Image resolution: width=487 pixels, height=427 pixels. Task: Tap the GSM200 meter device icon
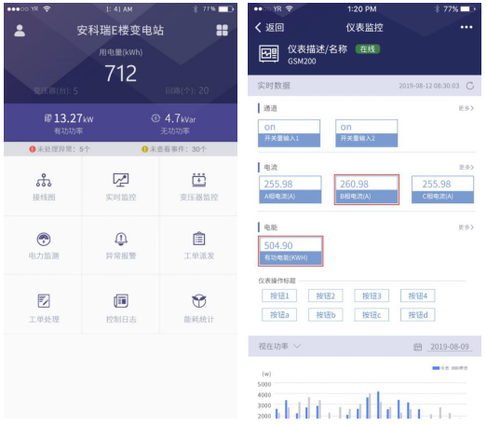click(269, 54)
